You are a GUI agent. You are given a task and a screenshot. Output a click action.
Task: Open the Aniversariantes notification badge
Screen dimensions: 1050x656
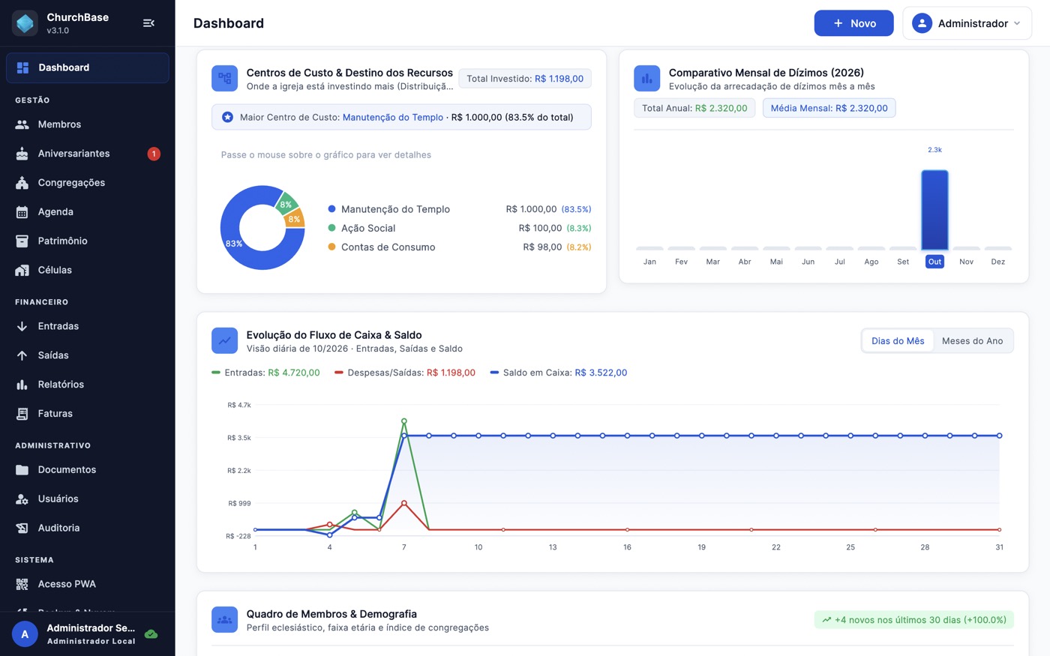(x=154, y=154)
